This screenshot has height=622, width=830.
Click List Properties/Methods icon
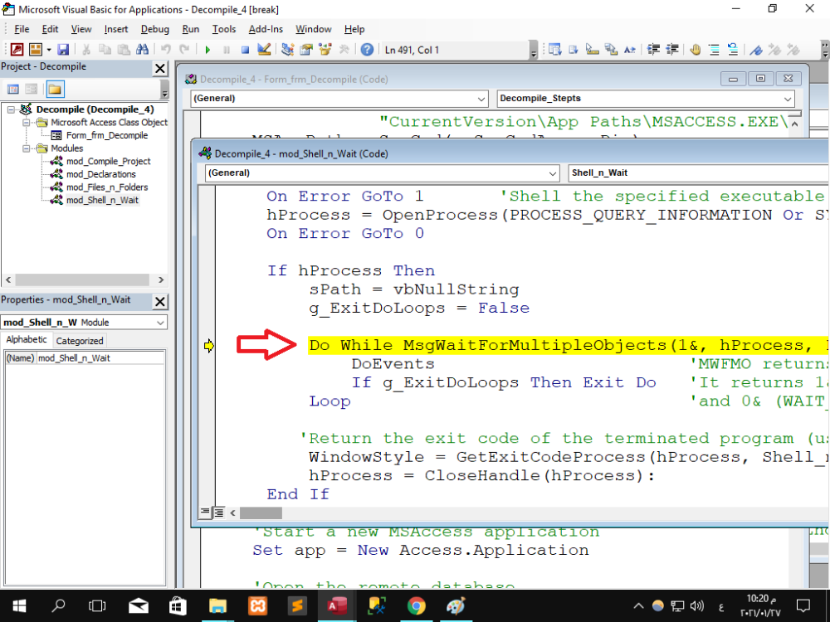coord(554,50)
